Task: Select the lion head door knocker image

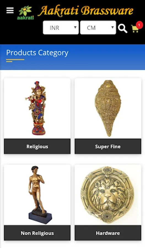Action: [108, 195]
